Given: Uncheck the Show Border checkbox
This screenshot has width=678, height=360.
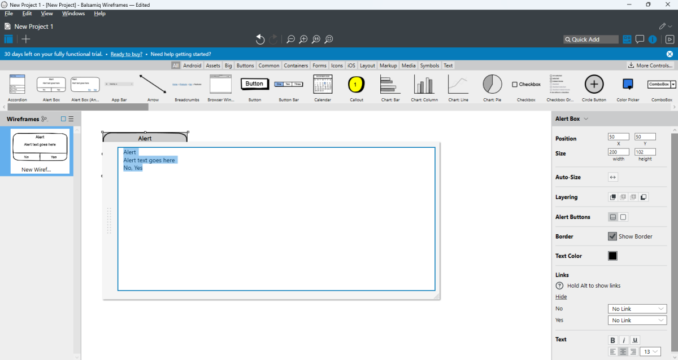Looking at the screenshot, I should click(612, 236).
